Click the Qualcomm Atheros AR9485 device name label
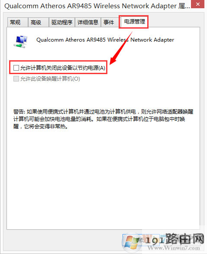The height and width of the screenshot is (254, 207). (x=105, y=40)
